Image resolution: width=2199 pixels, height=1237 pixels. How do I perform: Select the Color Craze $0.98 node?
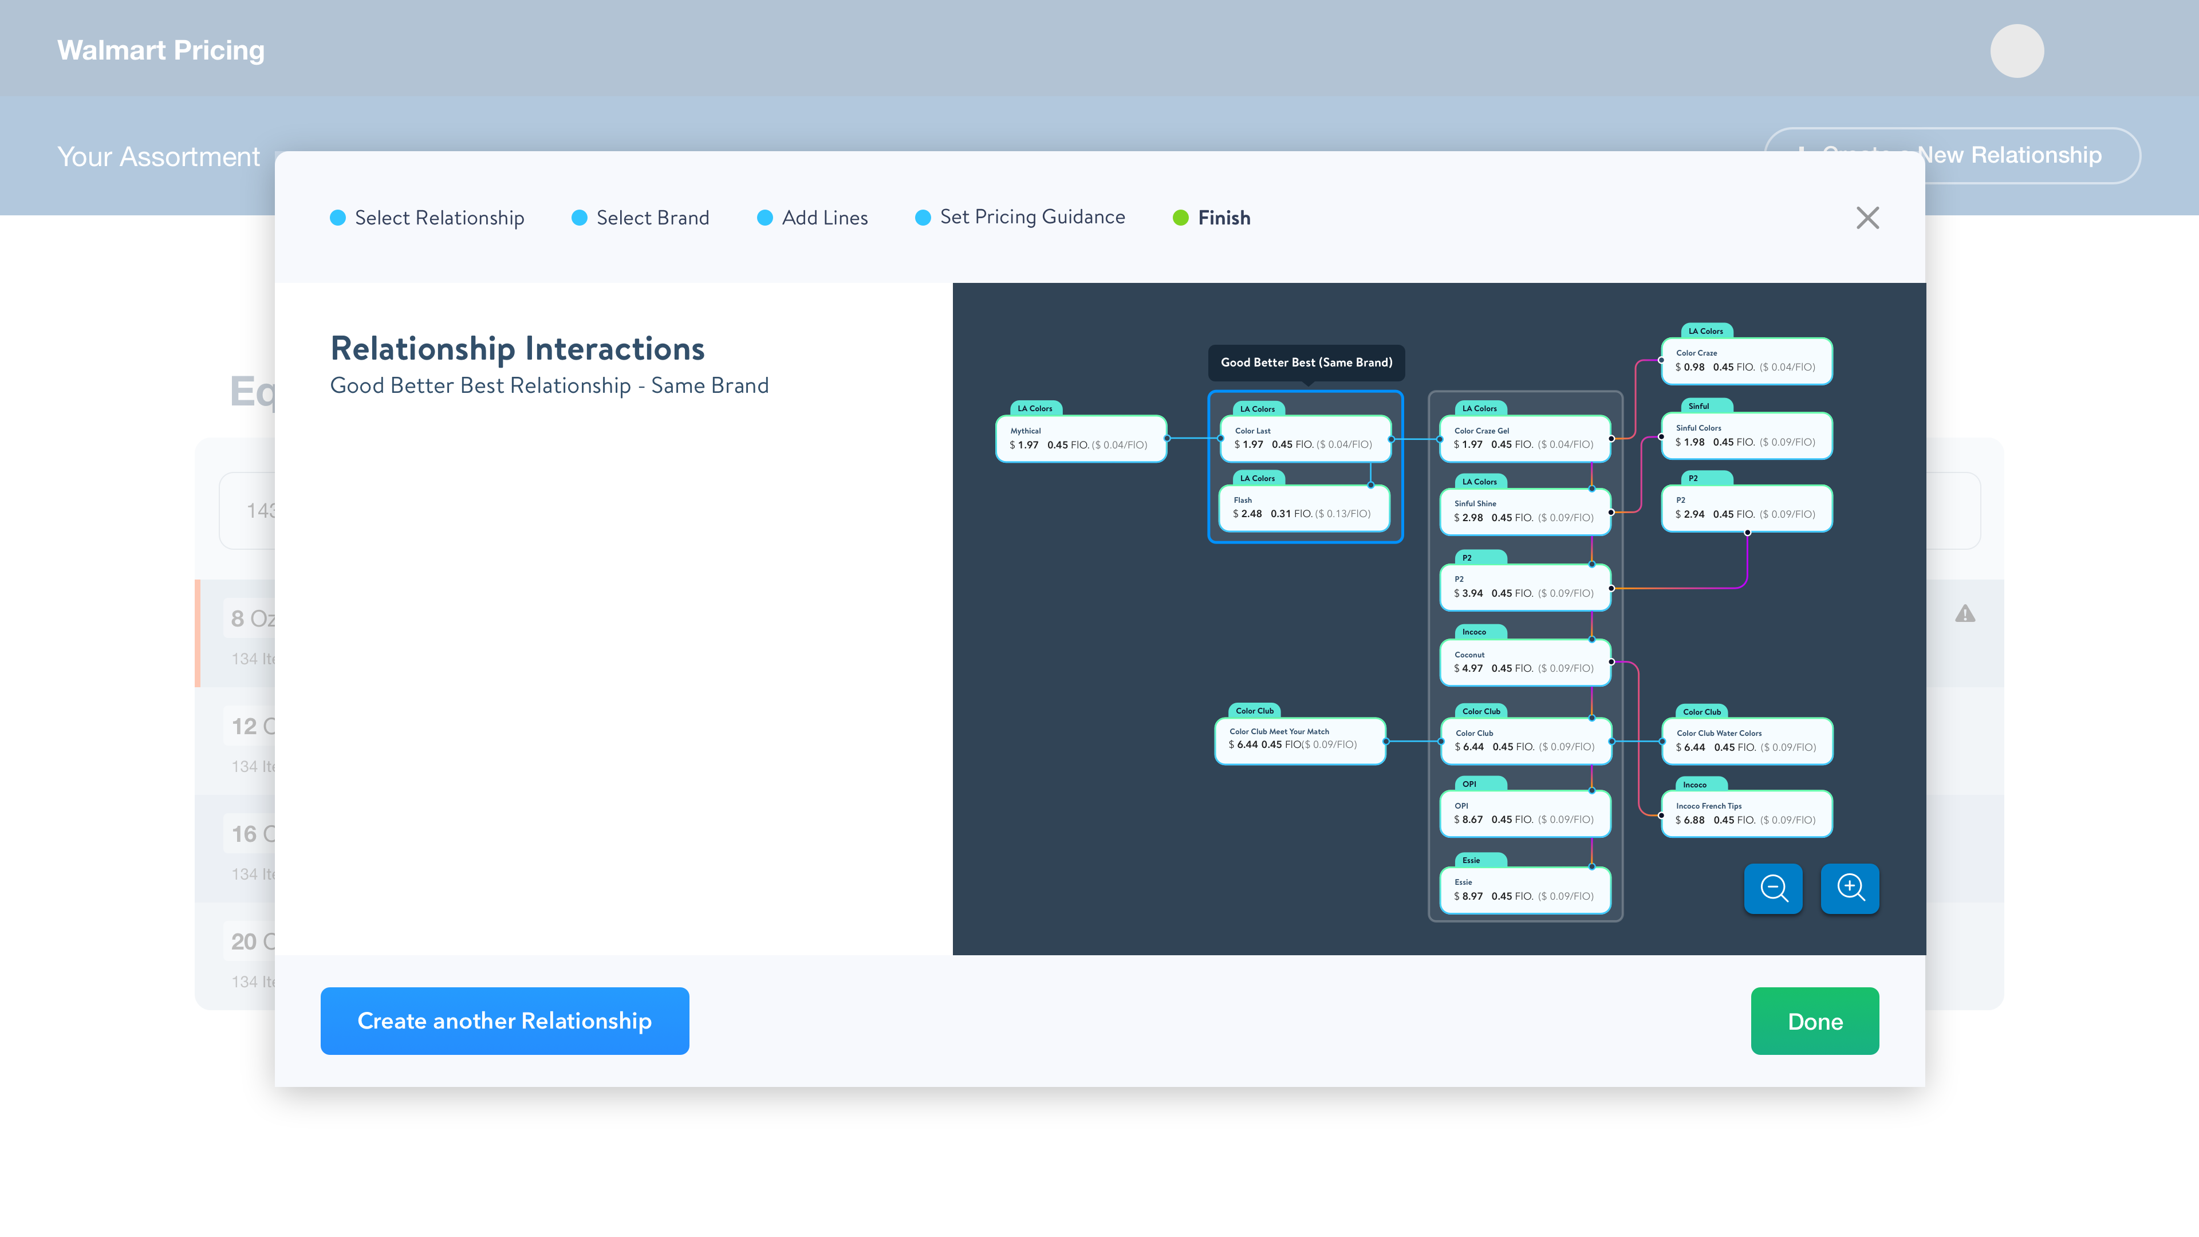tap(1747, 360)
